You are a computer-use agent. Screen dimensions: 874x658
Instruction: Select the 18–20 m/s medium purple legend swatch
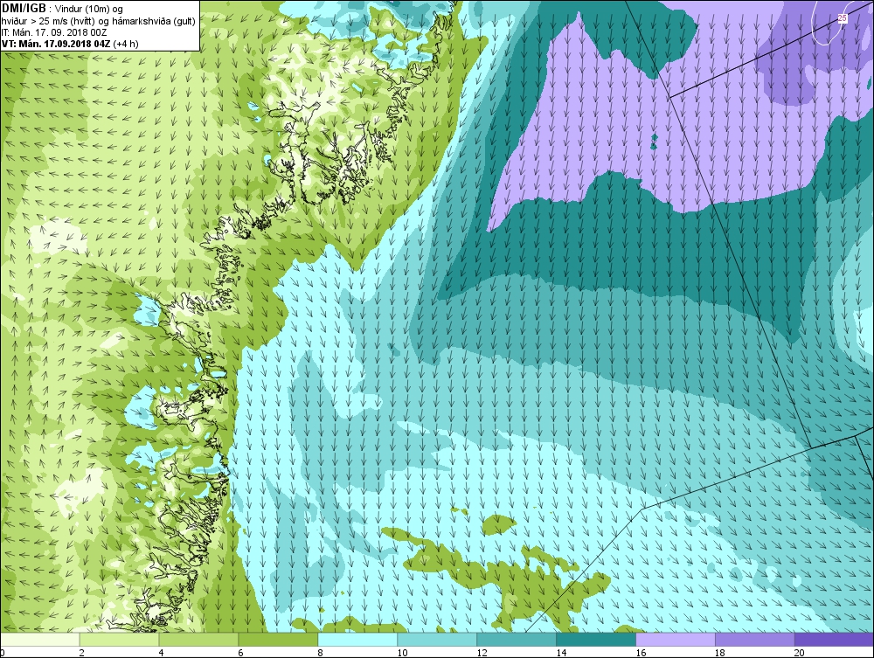pos(755,639)
